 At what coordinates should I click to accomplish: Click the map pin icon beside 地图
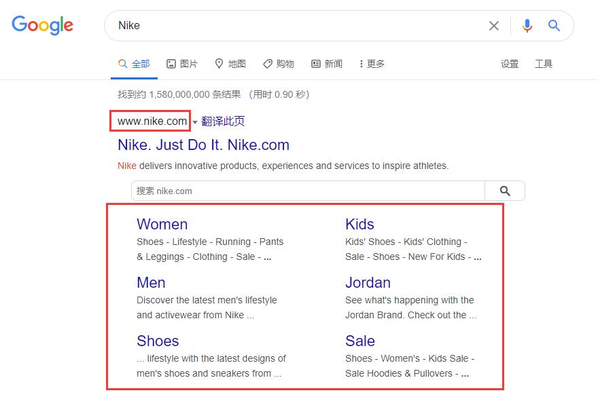(217, 63)
